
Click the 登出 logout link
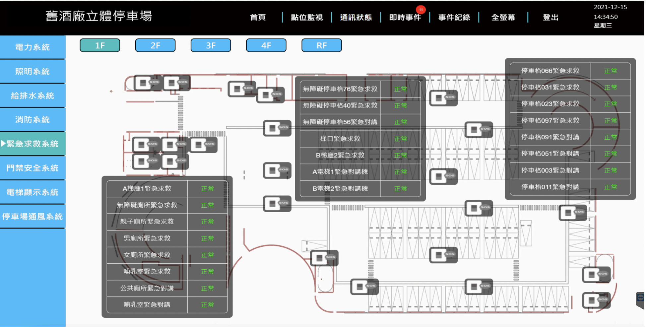[x=550, y=17]
